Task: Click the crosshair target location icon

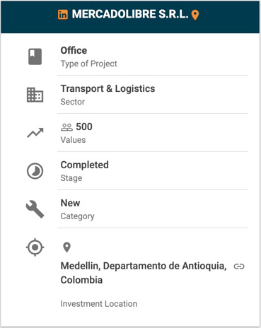Action: tap(35, 247)
